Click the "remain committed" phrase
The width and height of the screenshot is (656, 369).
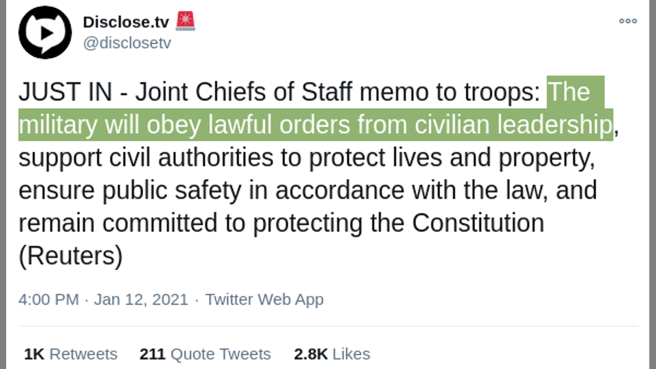point(119,223)
